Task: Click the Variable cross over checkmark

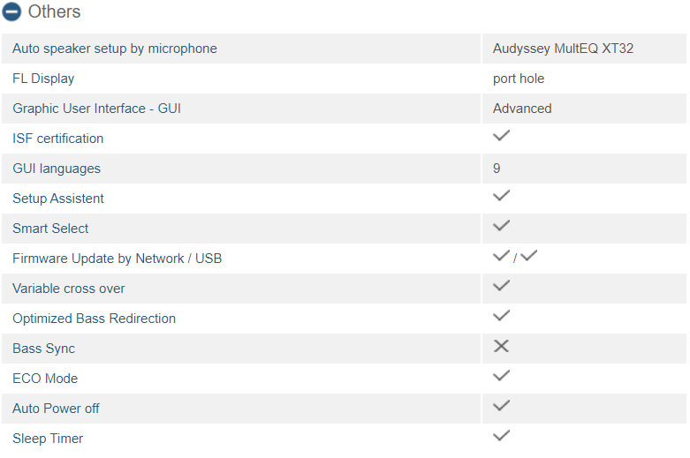Action: coord(501,286)
